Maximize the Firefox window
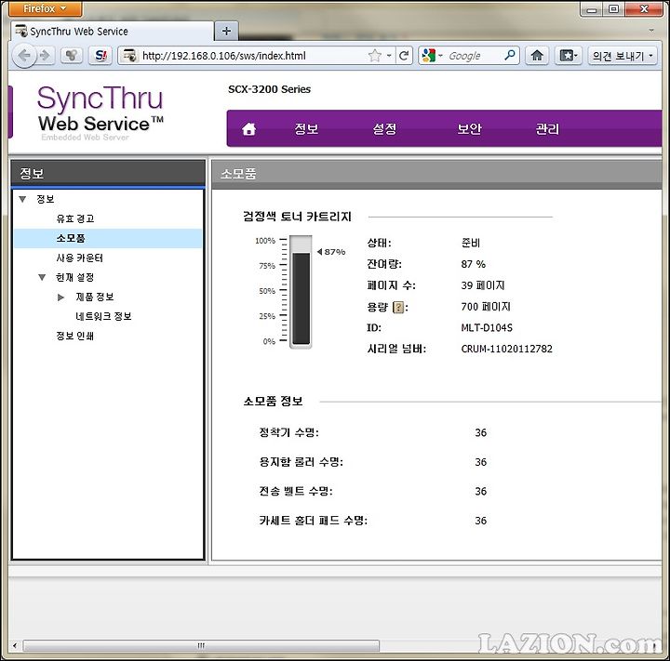Screen dimensions: 670x661 [x=613, y=9]
